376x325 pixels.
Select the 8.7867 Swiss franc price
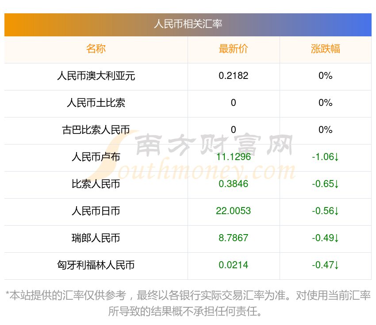point(233,238)
